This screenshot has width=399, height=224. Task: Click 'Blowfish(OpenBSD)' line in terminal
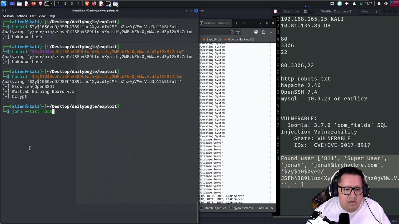[x=28, y=86]
